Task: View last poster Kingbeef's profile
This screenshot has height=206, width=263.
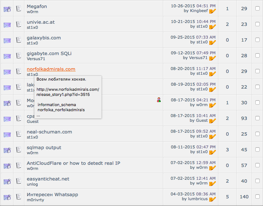Action: point(199,11)
